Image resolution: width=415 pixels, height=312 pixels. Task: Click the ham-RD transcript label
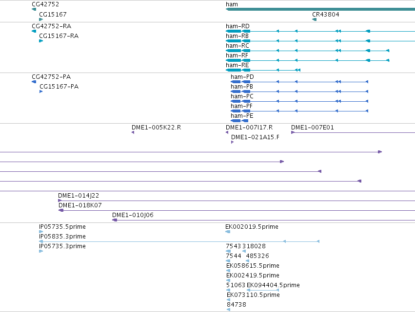point(237,26)
